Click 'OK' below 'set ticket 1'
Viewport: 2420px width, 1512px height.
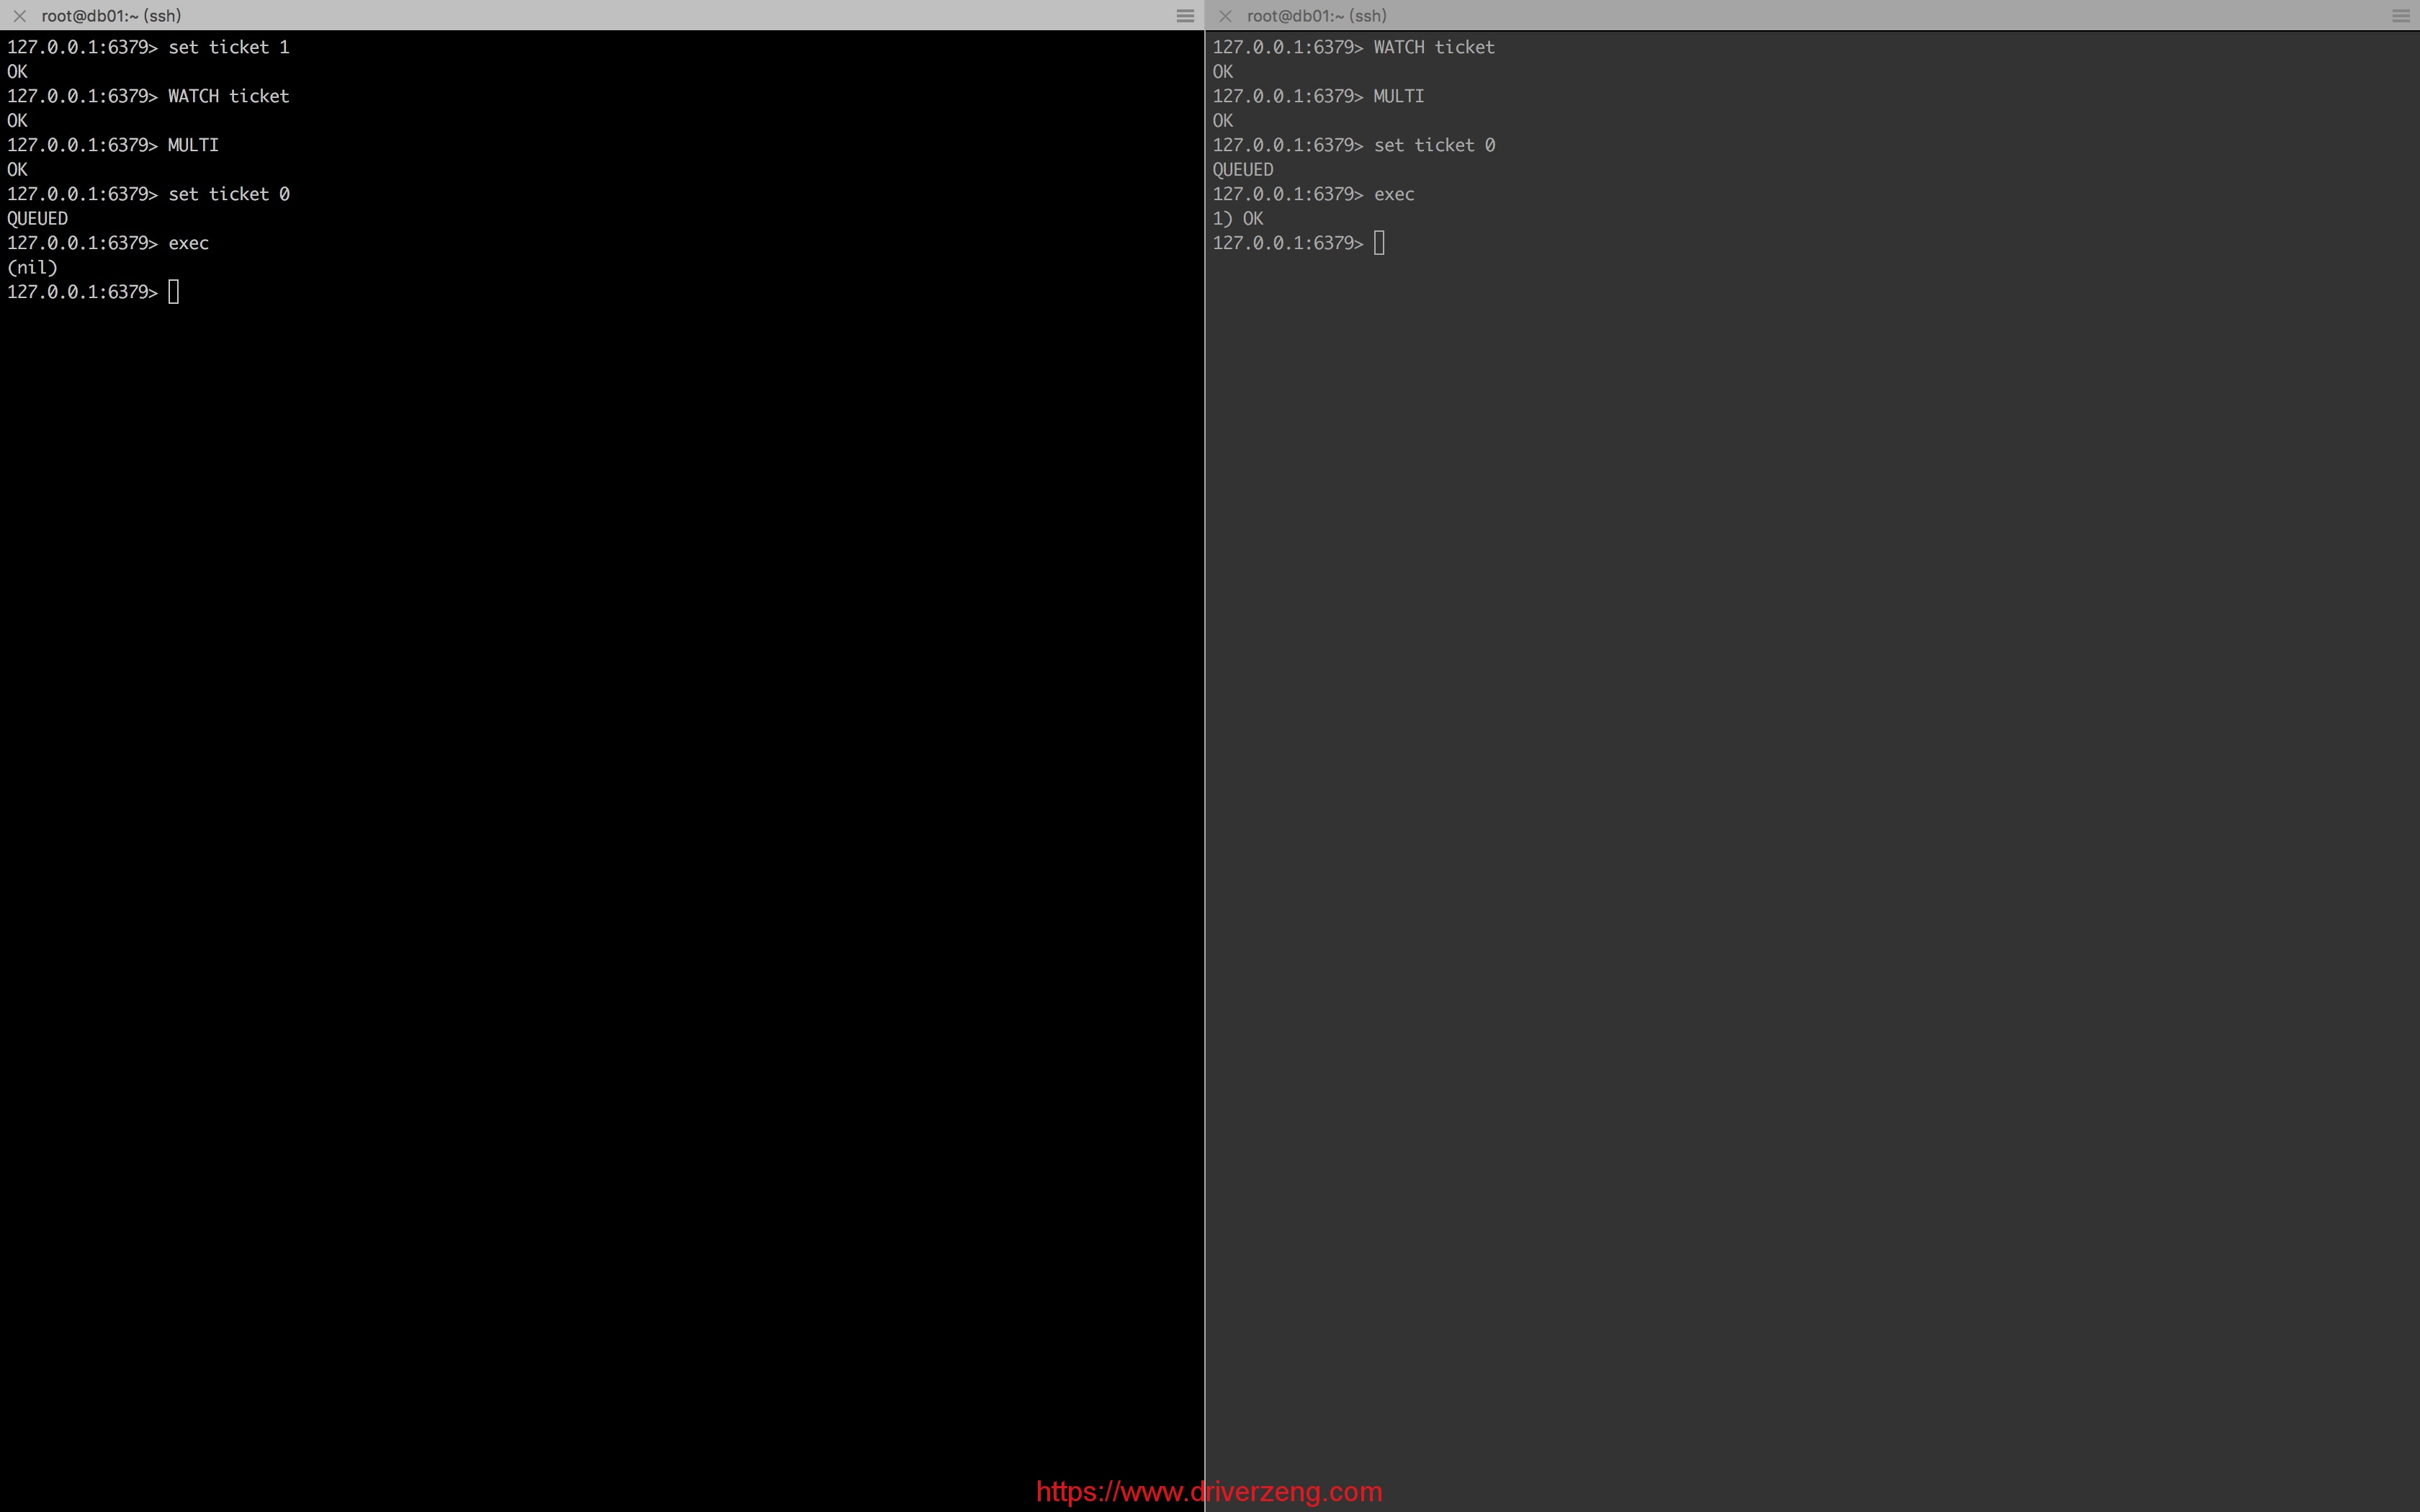pos(17,72)
